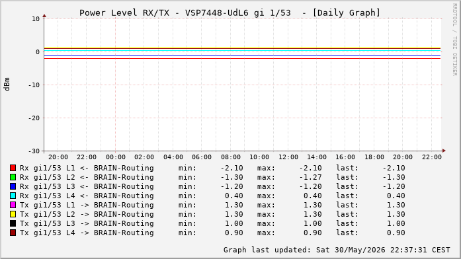Click the magenta Tx L1 legend swatch
461x259 pixels.
[13, 205]
